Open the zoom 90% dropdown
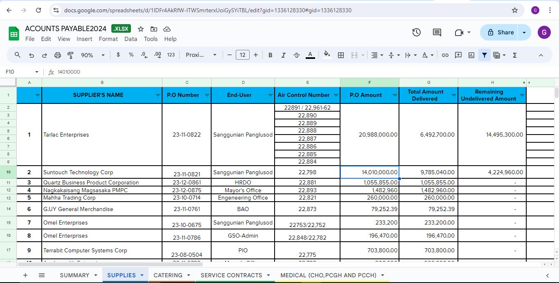 pos(92,55)
